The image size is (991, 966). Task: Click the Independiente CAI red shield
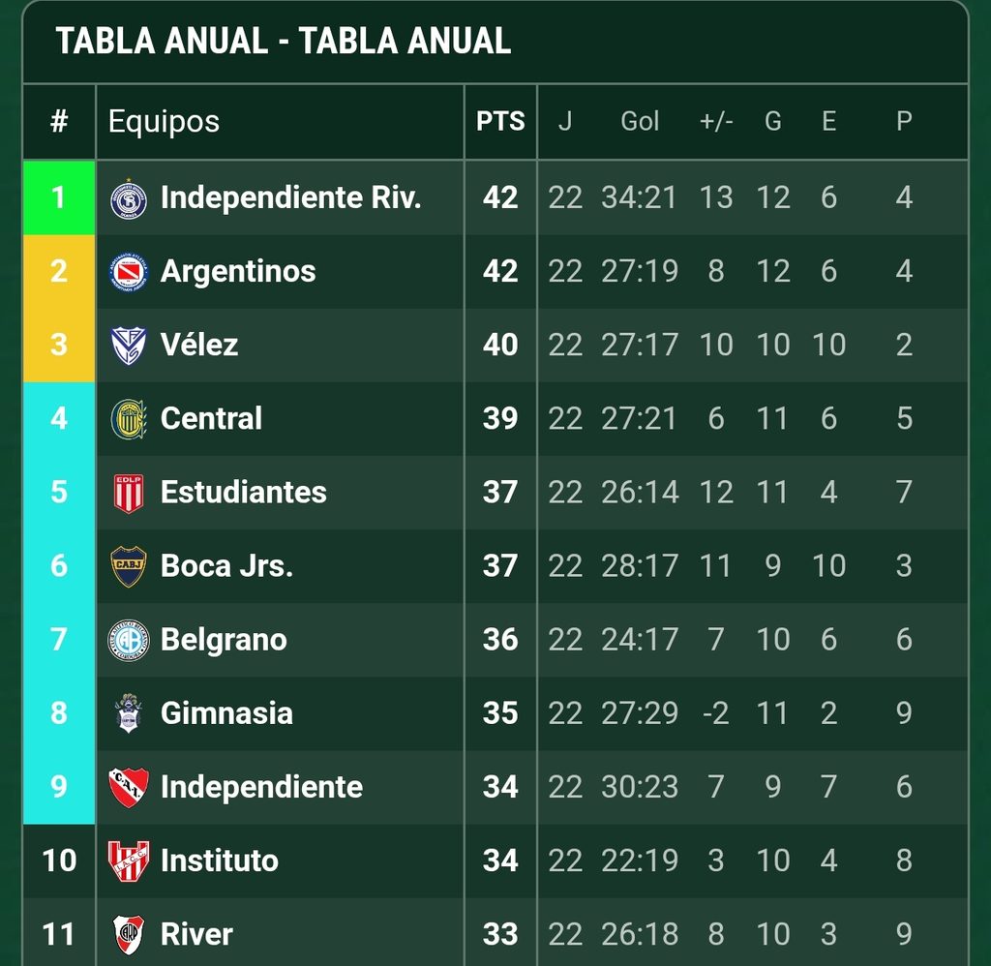(x=129, y=787)
